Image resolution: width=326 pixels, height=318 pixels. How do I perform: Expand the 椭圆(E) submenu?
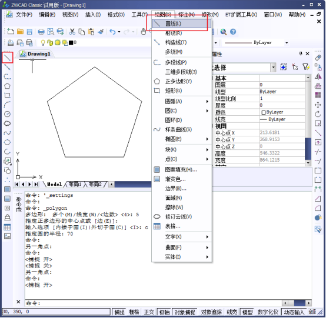pyautogui.click(x=182, y=139)
